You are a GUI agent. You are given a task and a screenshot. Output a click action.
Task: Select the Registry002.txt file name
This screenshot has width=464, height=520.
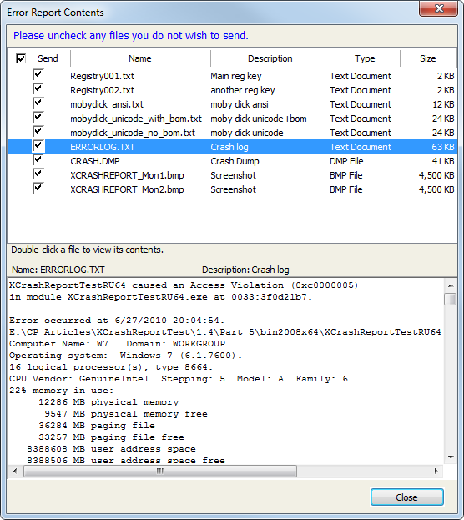tap(102, 90)
